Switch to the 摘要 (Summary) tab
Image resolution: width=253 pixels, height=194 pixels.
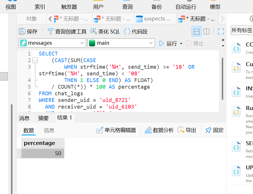pos(43,118)
